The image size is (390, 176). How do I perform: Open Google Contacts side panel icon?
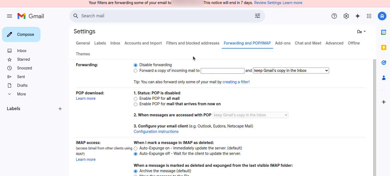(384, 78)
